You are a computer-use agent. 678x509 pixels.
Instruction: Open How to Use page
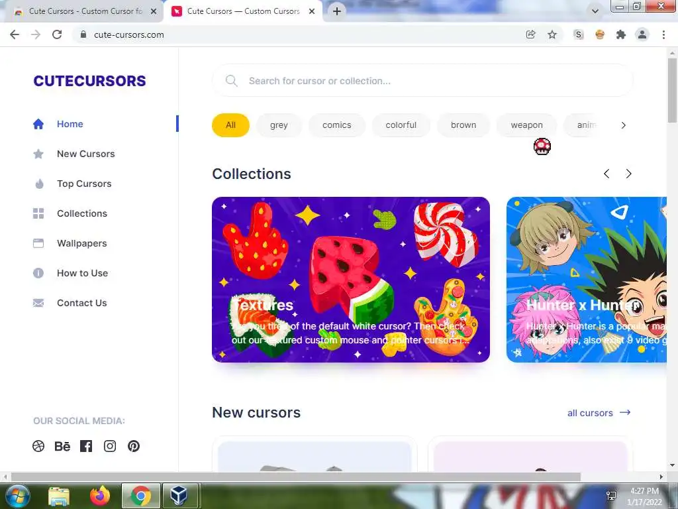[x=82, y=273]
